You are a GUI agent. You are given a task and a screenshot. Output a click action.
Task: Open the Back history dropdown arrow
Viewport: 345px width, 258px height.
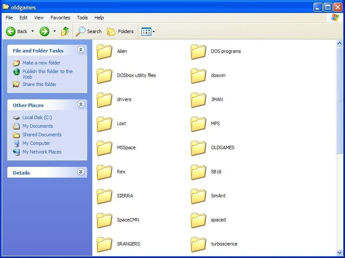pos(32,31)
